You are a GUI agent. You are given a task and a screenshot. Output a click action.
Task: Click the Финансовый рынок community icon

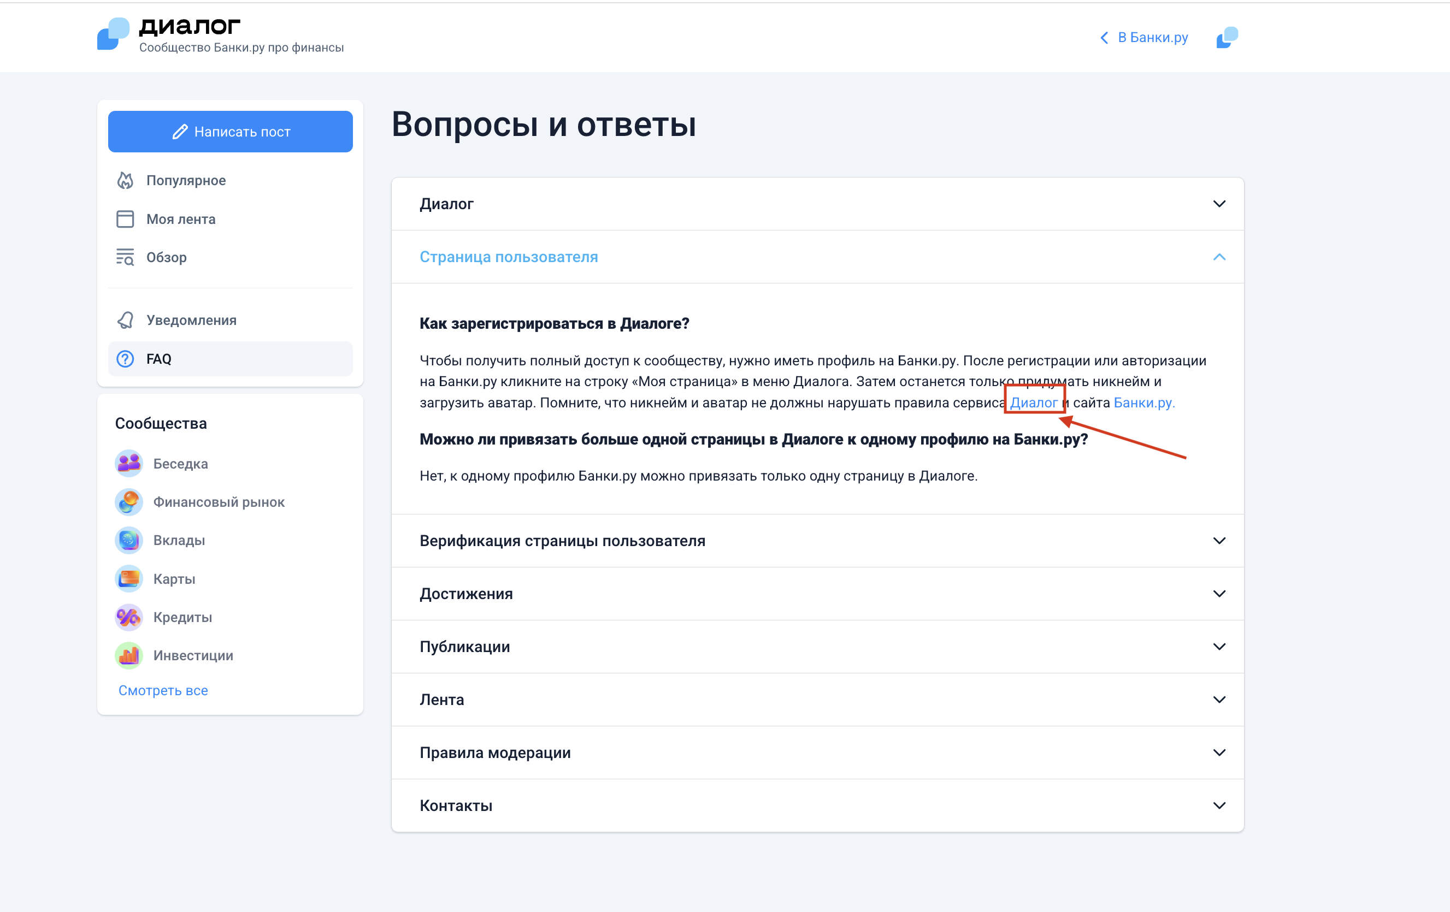129,502
